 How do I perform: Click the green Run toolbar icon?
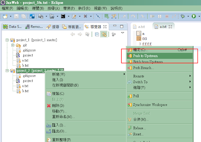point(194,16)
